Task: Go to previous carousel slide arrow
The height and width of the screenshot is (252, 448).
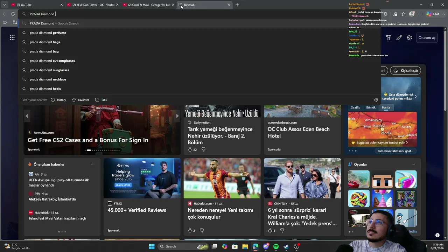Action: [27, 116]
